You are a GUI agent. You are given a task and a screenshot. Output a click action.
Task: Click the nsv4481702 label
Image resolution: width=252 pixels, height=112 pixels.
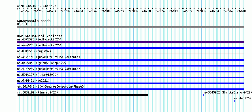point(243,99)
